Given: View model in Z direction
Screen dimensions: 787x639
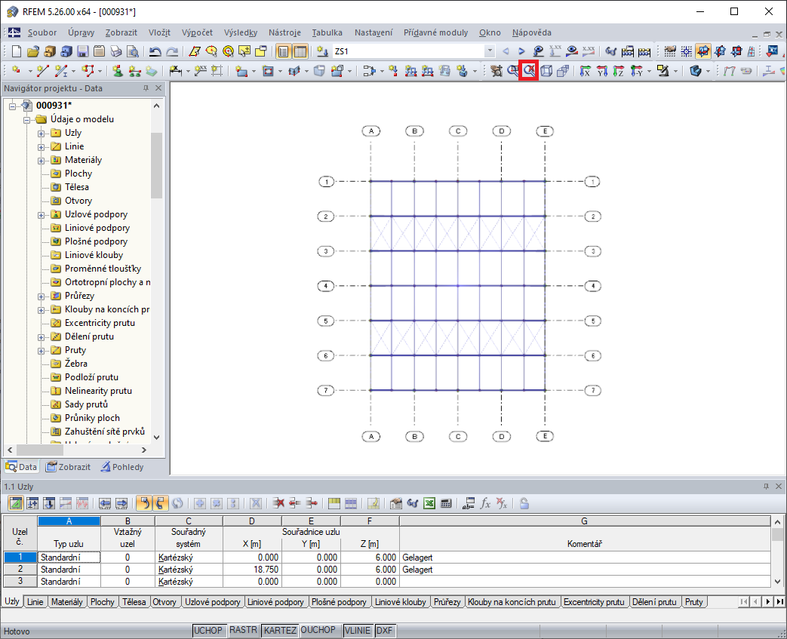Looking at the screenshot, I should (619, 71).
